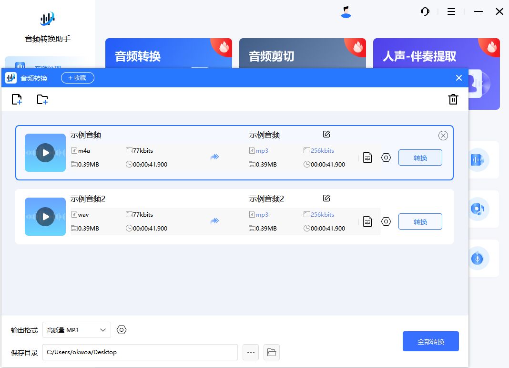The image size is (509, 368).
Task: Edit output name of 示例音频2
Action: pos(326,198)
